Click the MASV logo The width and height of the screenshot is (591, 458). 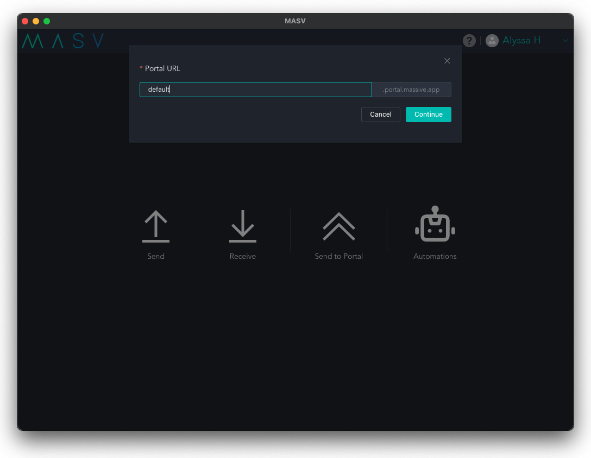(x=62, y=41)
